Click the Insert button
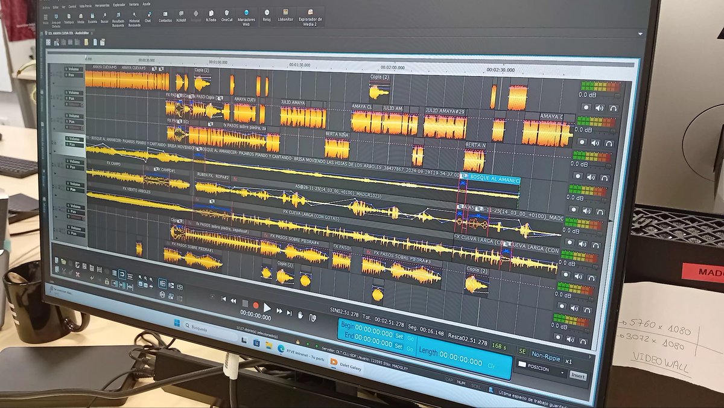 coord(577,375)
